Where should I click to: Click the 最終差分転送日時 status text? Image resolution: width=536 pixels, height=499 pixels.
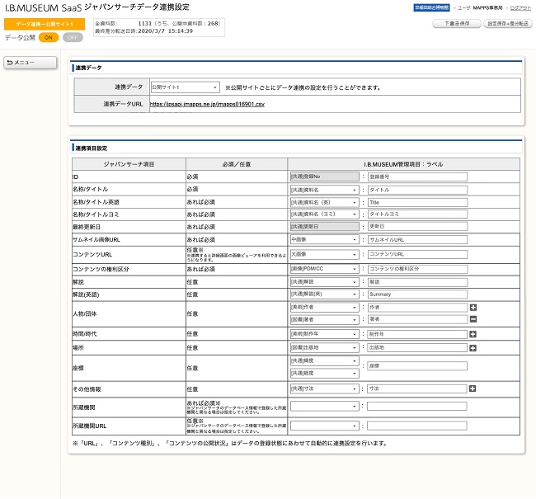pos(144,31)
